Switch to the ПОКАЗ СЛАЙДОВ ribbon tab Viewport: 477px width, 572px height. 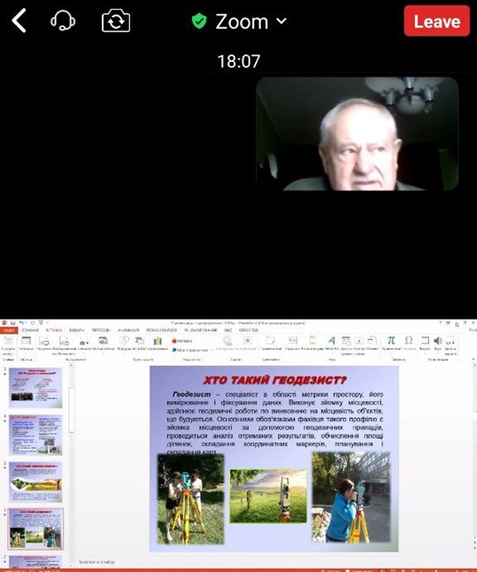click(162, 330)
